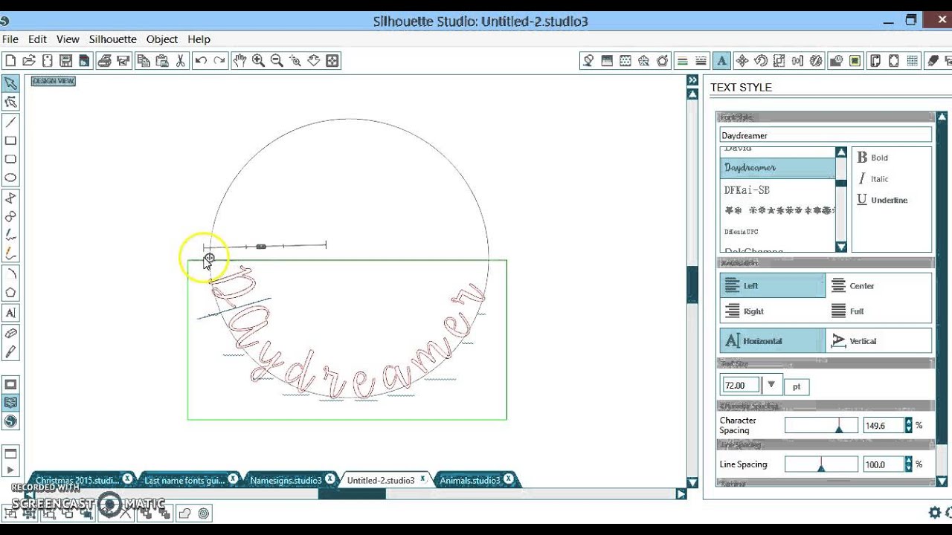Select the Text tool in the left toolbar

coord(10,313)
